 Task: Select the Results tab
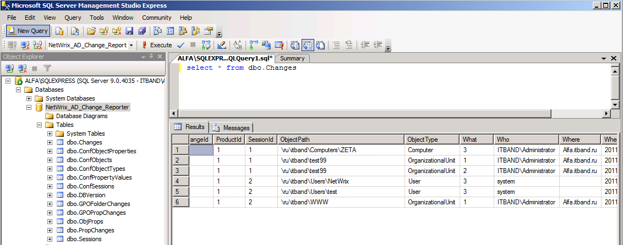click(190, 127)
